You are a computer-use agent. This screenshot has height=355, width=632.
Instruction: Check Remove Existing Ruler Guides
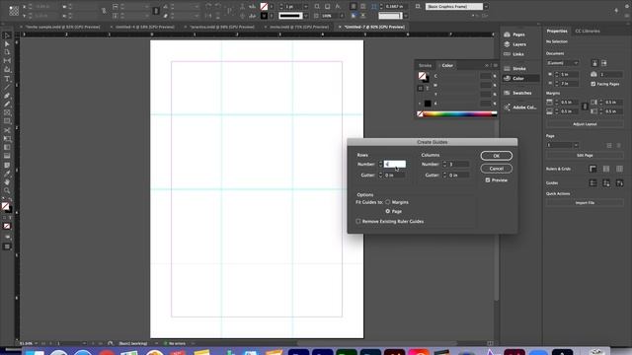pos(357,221)
